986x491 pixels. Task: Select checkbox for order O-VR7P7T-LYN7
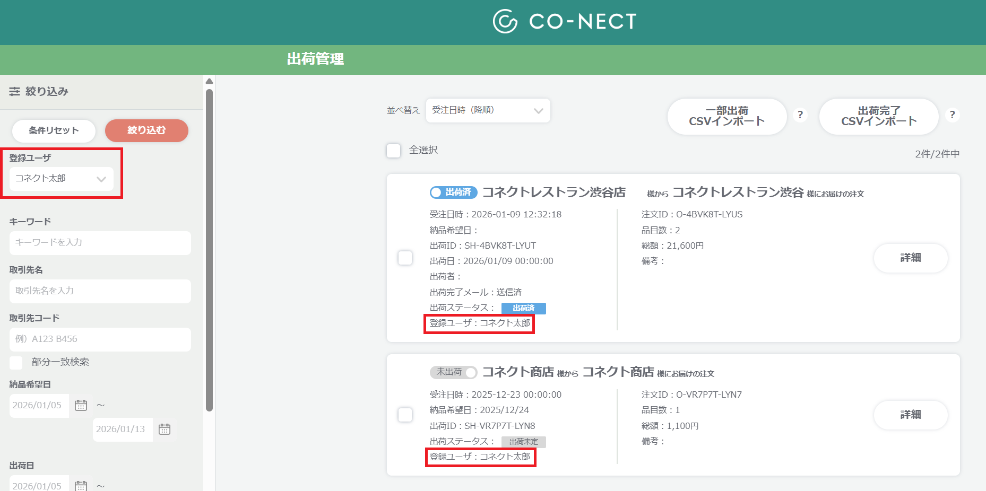click(x=405, y=415)
